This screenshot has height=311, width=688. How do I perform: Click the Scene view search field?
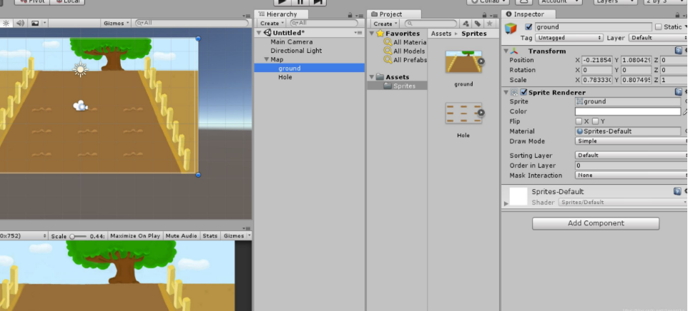[x=192, y=23]
